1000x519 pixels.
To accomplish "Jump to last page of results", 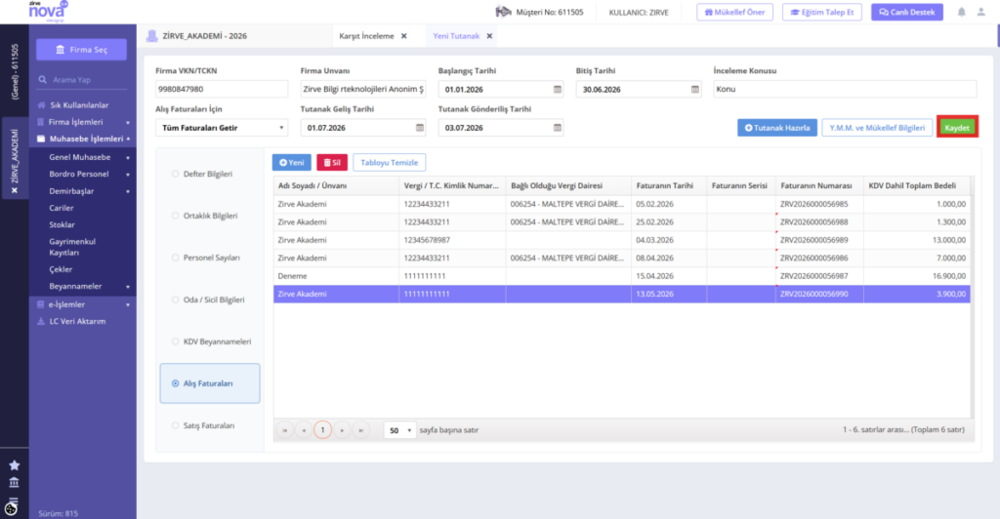I will pos(361,430).
